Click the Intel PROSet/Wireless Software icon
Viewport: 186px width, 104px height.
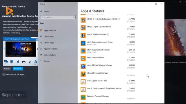tap(83, 66)
